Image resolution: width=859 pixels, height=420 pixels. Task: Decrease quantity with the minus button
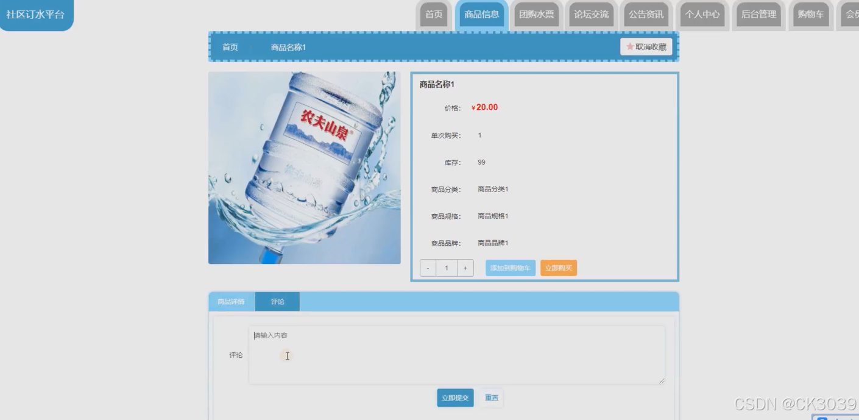tap(428, 268)
